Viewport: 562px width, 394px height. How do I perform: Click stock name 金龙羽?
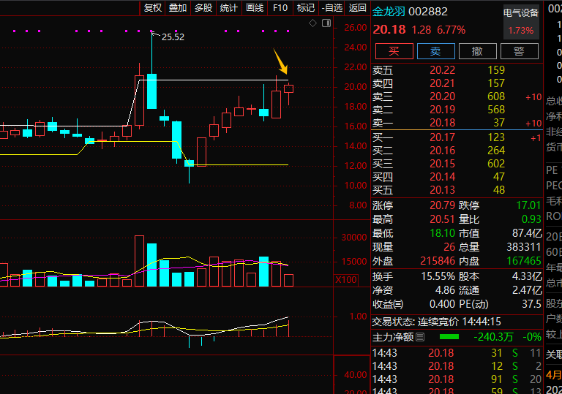tap(389, 12)
